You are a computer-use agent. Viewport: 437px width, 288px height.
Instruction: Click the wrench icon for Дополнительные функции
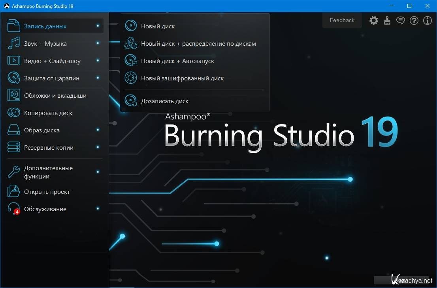pos(14,172)
